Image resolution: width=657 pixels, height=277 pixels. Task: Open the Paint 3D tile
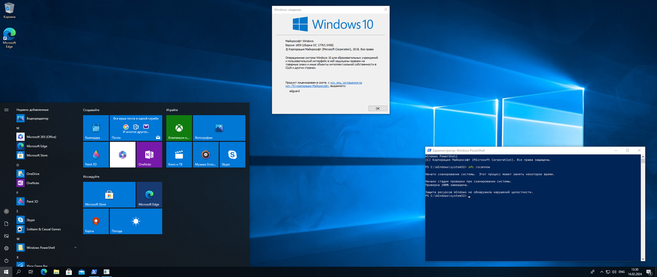[x=96, y=154]
